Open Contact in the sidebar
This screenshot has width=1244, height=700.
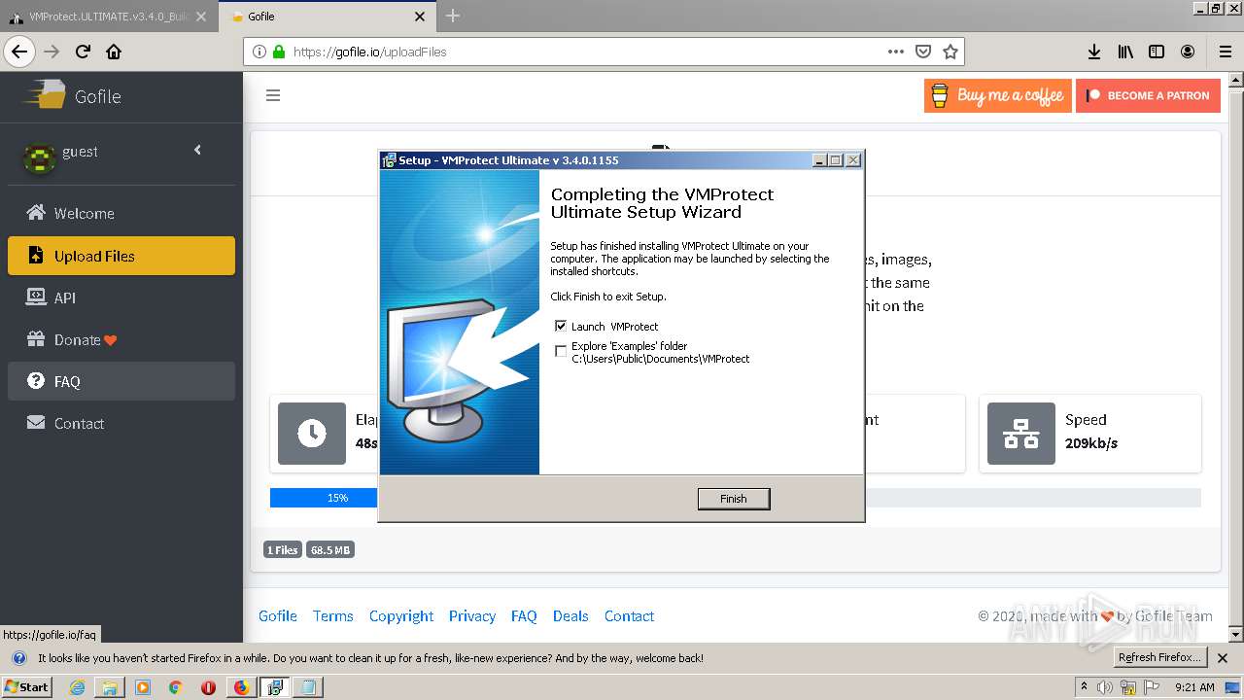click(121, 423)
